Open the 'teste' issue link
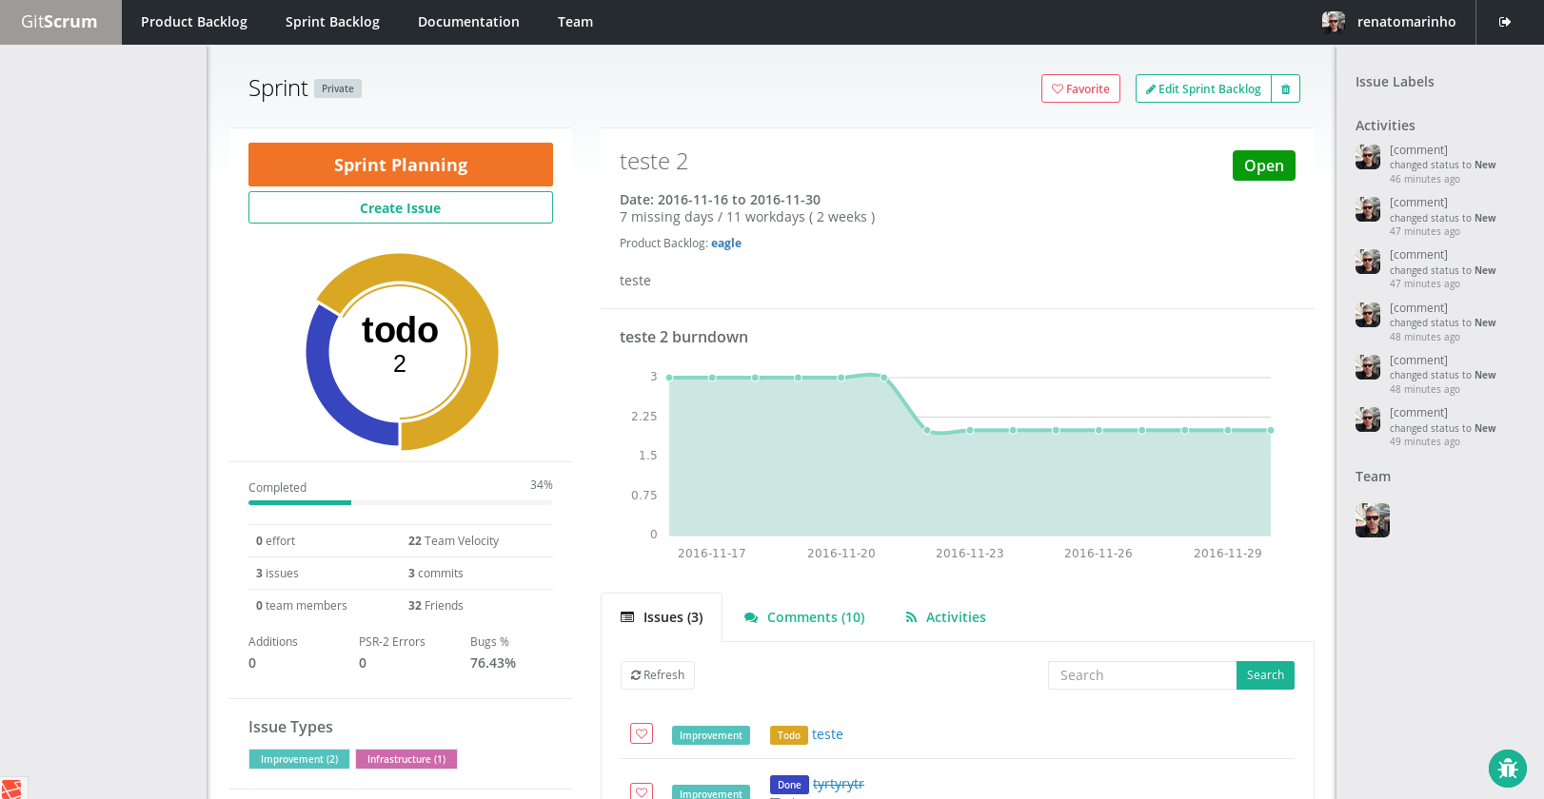The height and width of the screenshot is (799, 1544). click(827, 734)
